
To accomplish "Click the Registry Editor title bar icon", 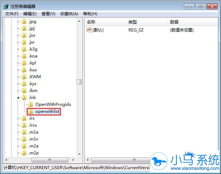I will 6,6.
